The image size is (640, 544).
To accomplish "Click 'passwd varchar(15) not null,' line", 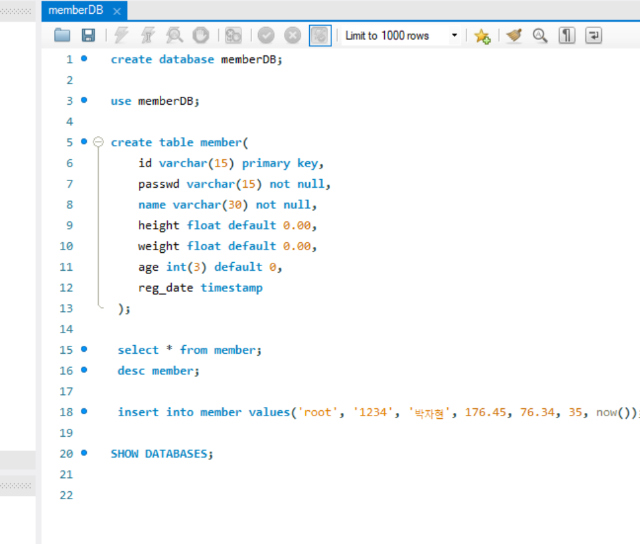I will click(234, 184).
